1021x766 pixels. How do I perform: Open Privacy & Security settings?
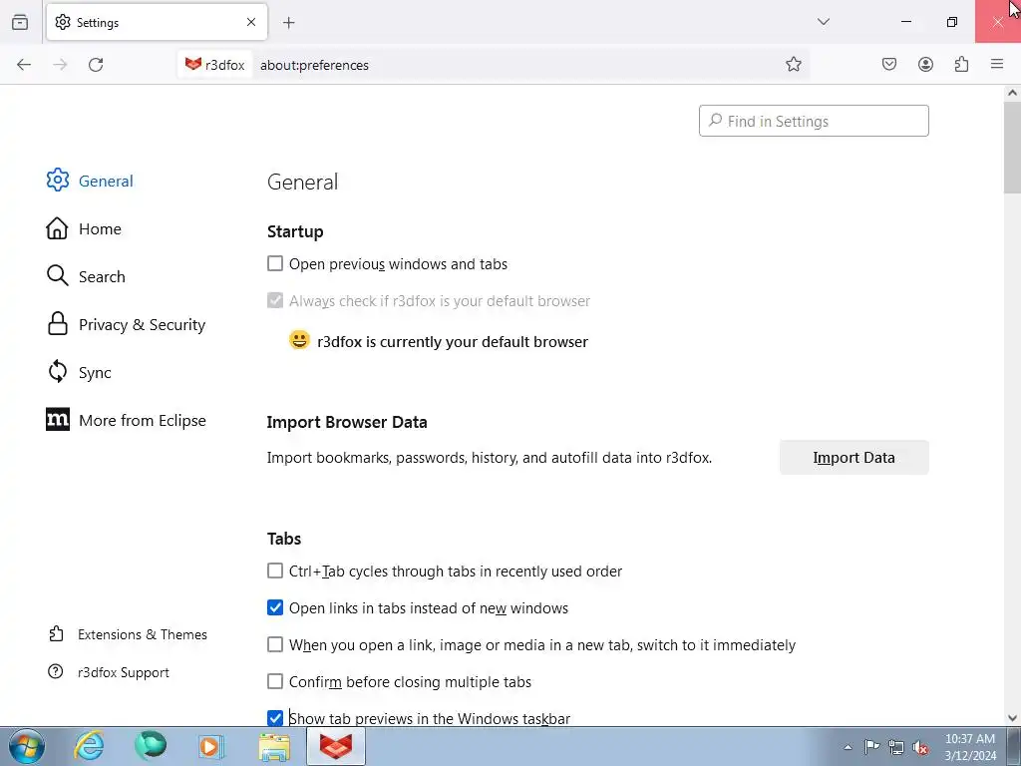tap(126, 324)
